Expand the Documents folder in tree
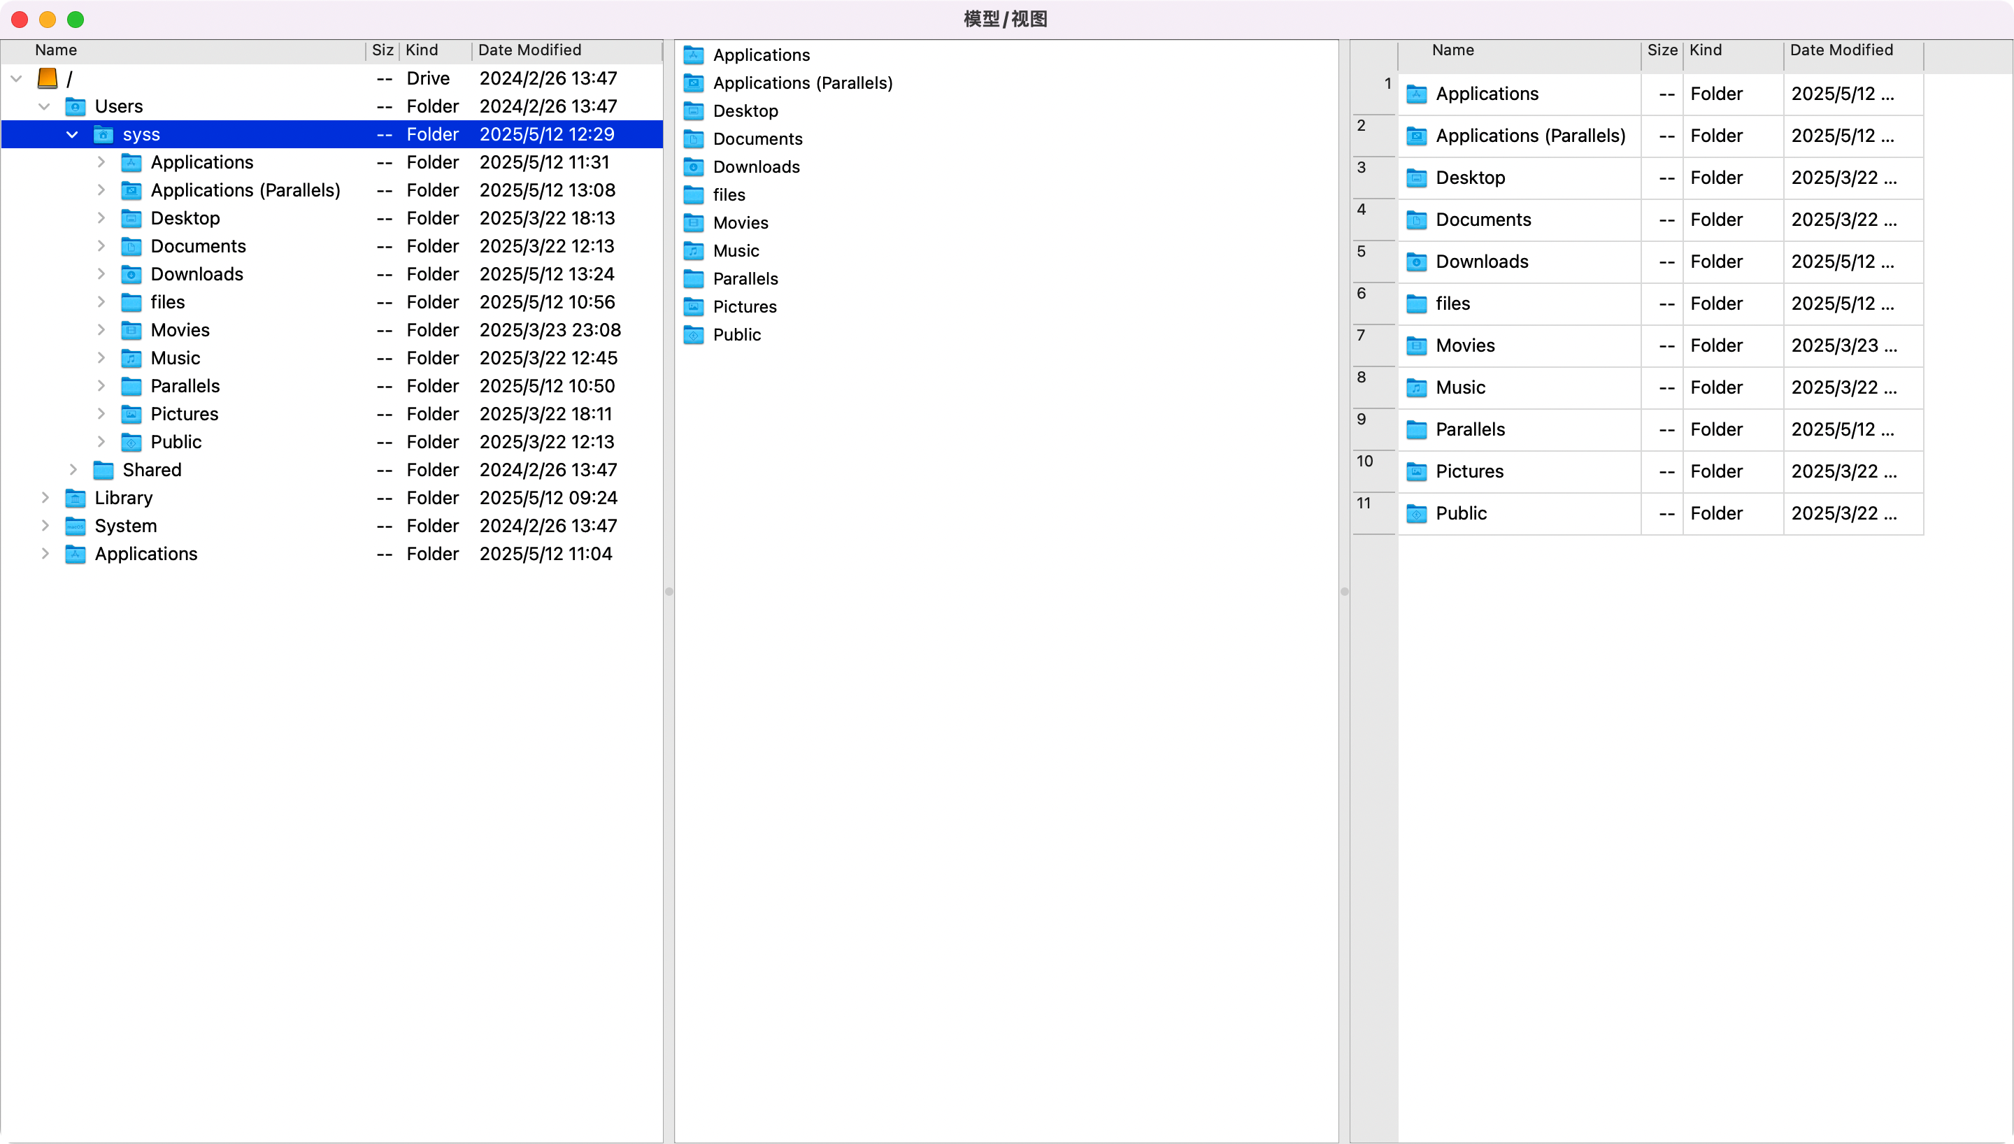This screenshot has width=2014, height=1144. pyautogui.click(x=101, y=246)
